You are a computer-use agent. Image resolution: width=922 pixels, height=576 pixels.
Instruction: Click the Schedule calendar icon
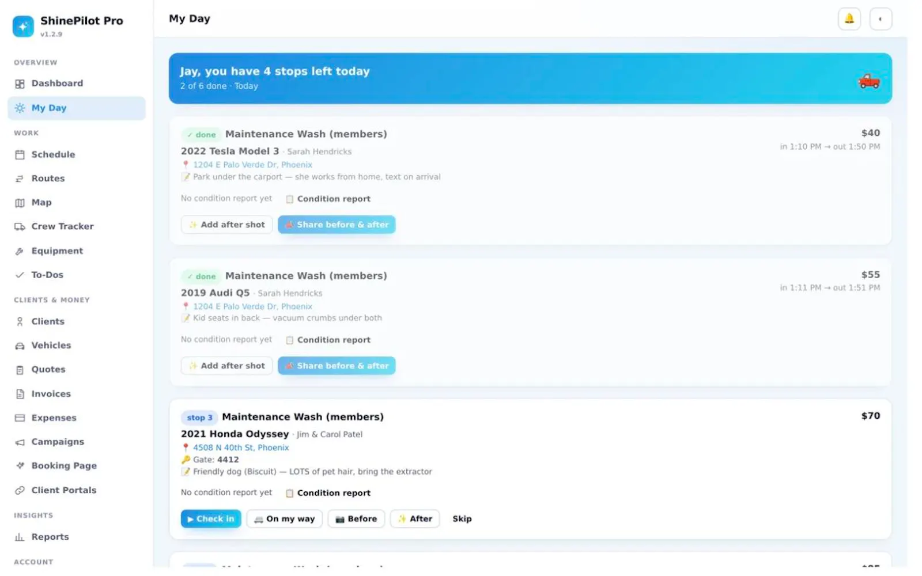[20, 154]
